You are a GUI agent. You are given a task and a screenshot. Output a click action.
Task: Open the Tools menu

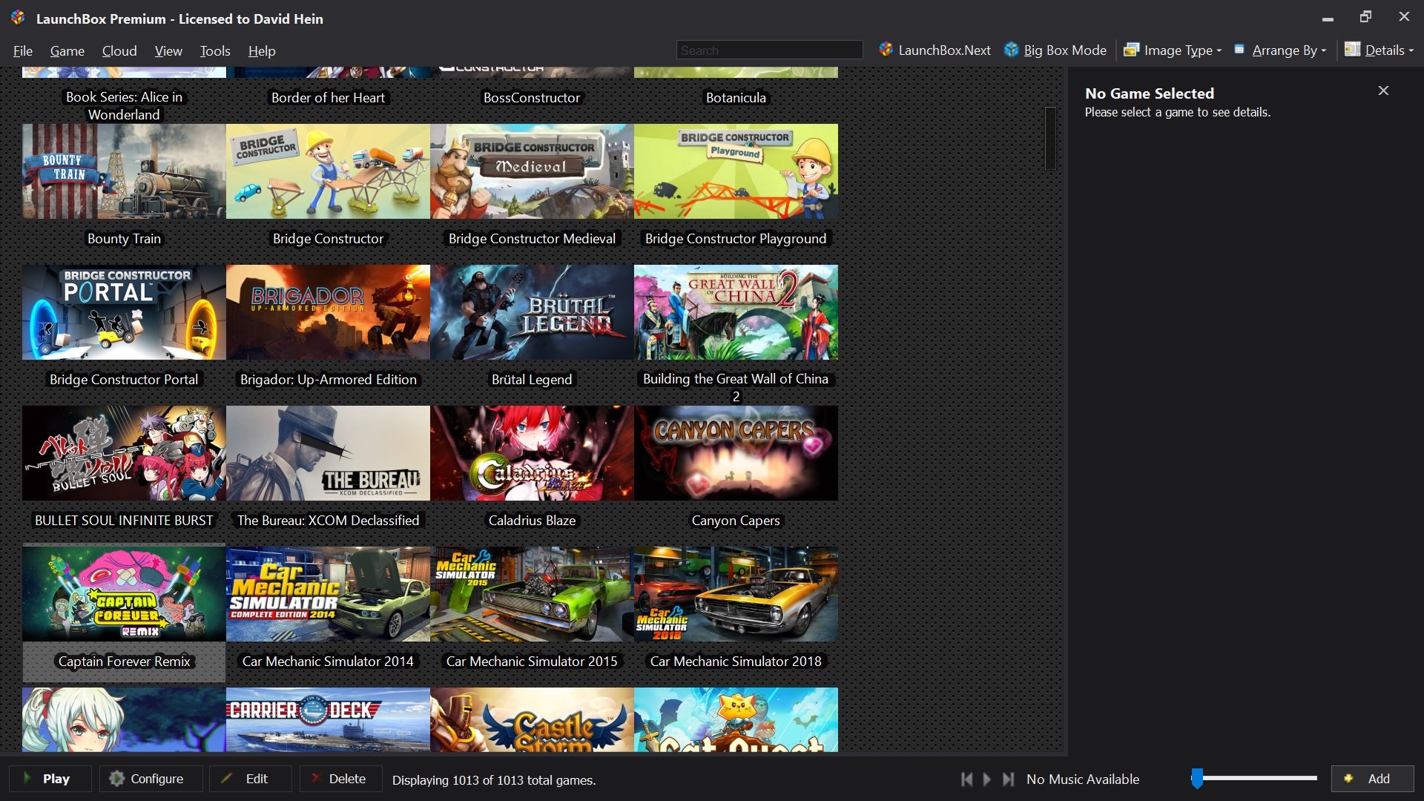[215, 51]
